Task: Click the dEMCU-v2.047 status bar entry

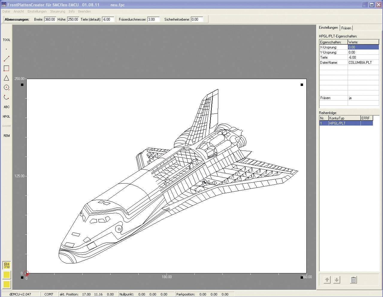Action: point(20,294)
